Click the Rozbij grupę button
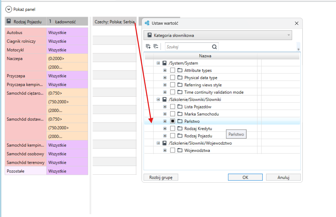The image size is (336, 217). click(x=161, y=177)
